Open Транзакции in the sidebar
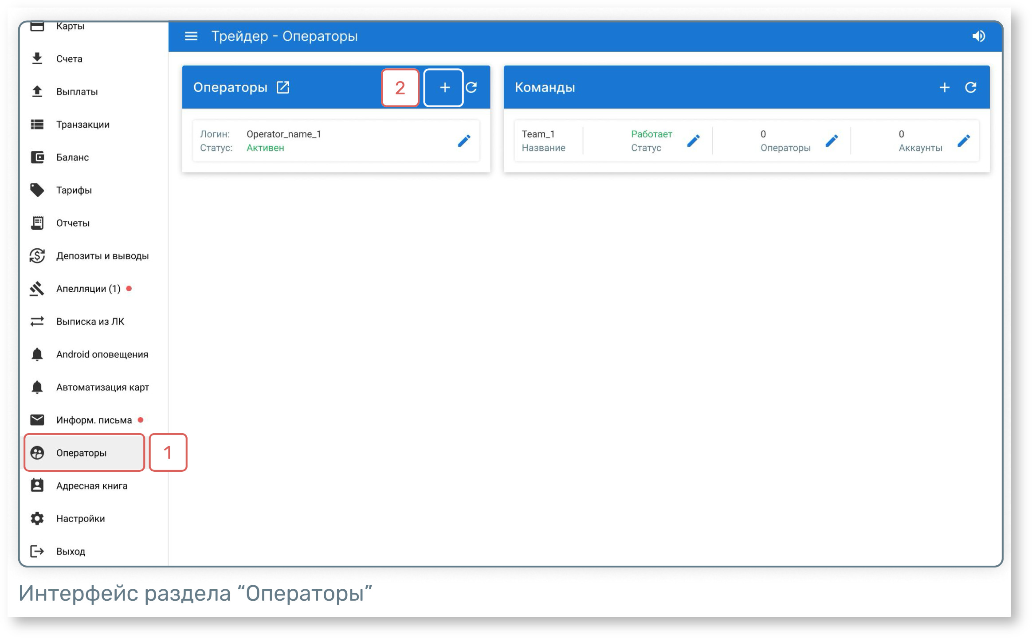 click(82, 125)
